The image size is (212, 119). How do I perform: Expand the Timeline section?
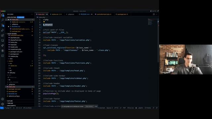pyautogui.click(x=10, y=103)
